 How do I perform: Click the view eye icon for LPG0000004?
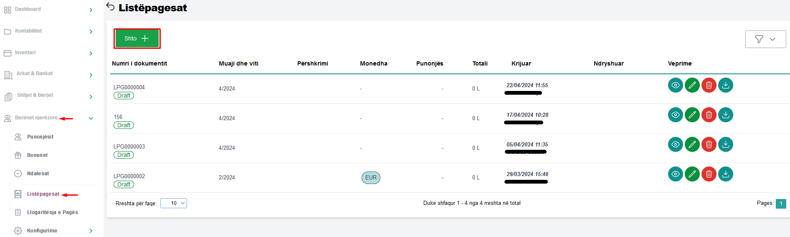tap(675, 85)
